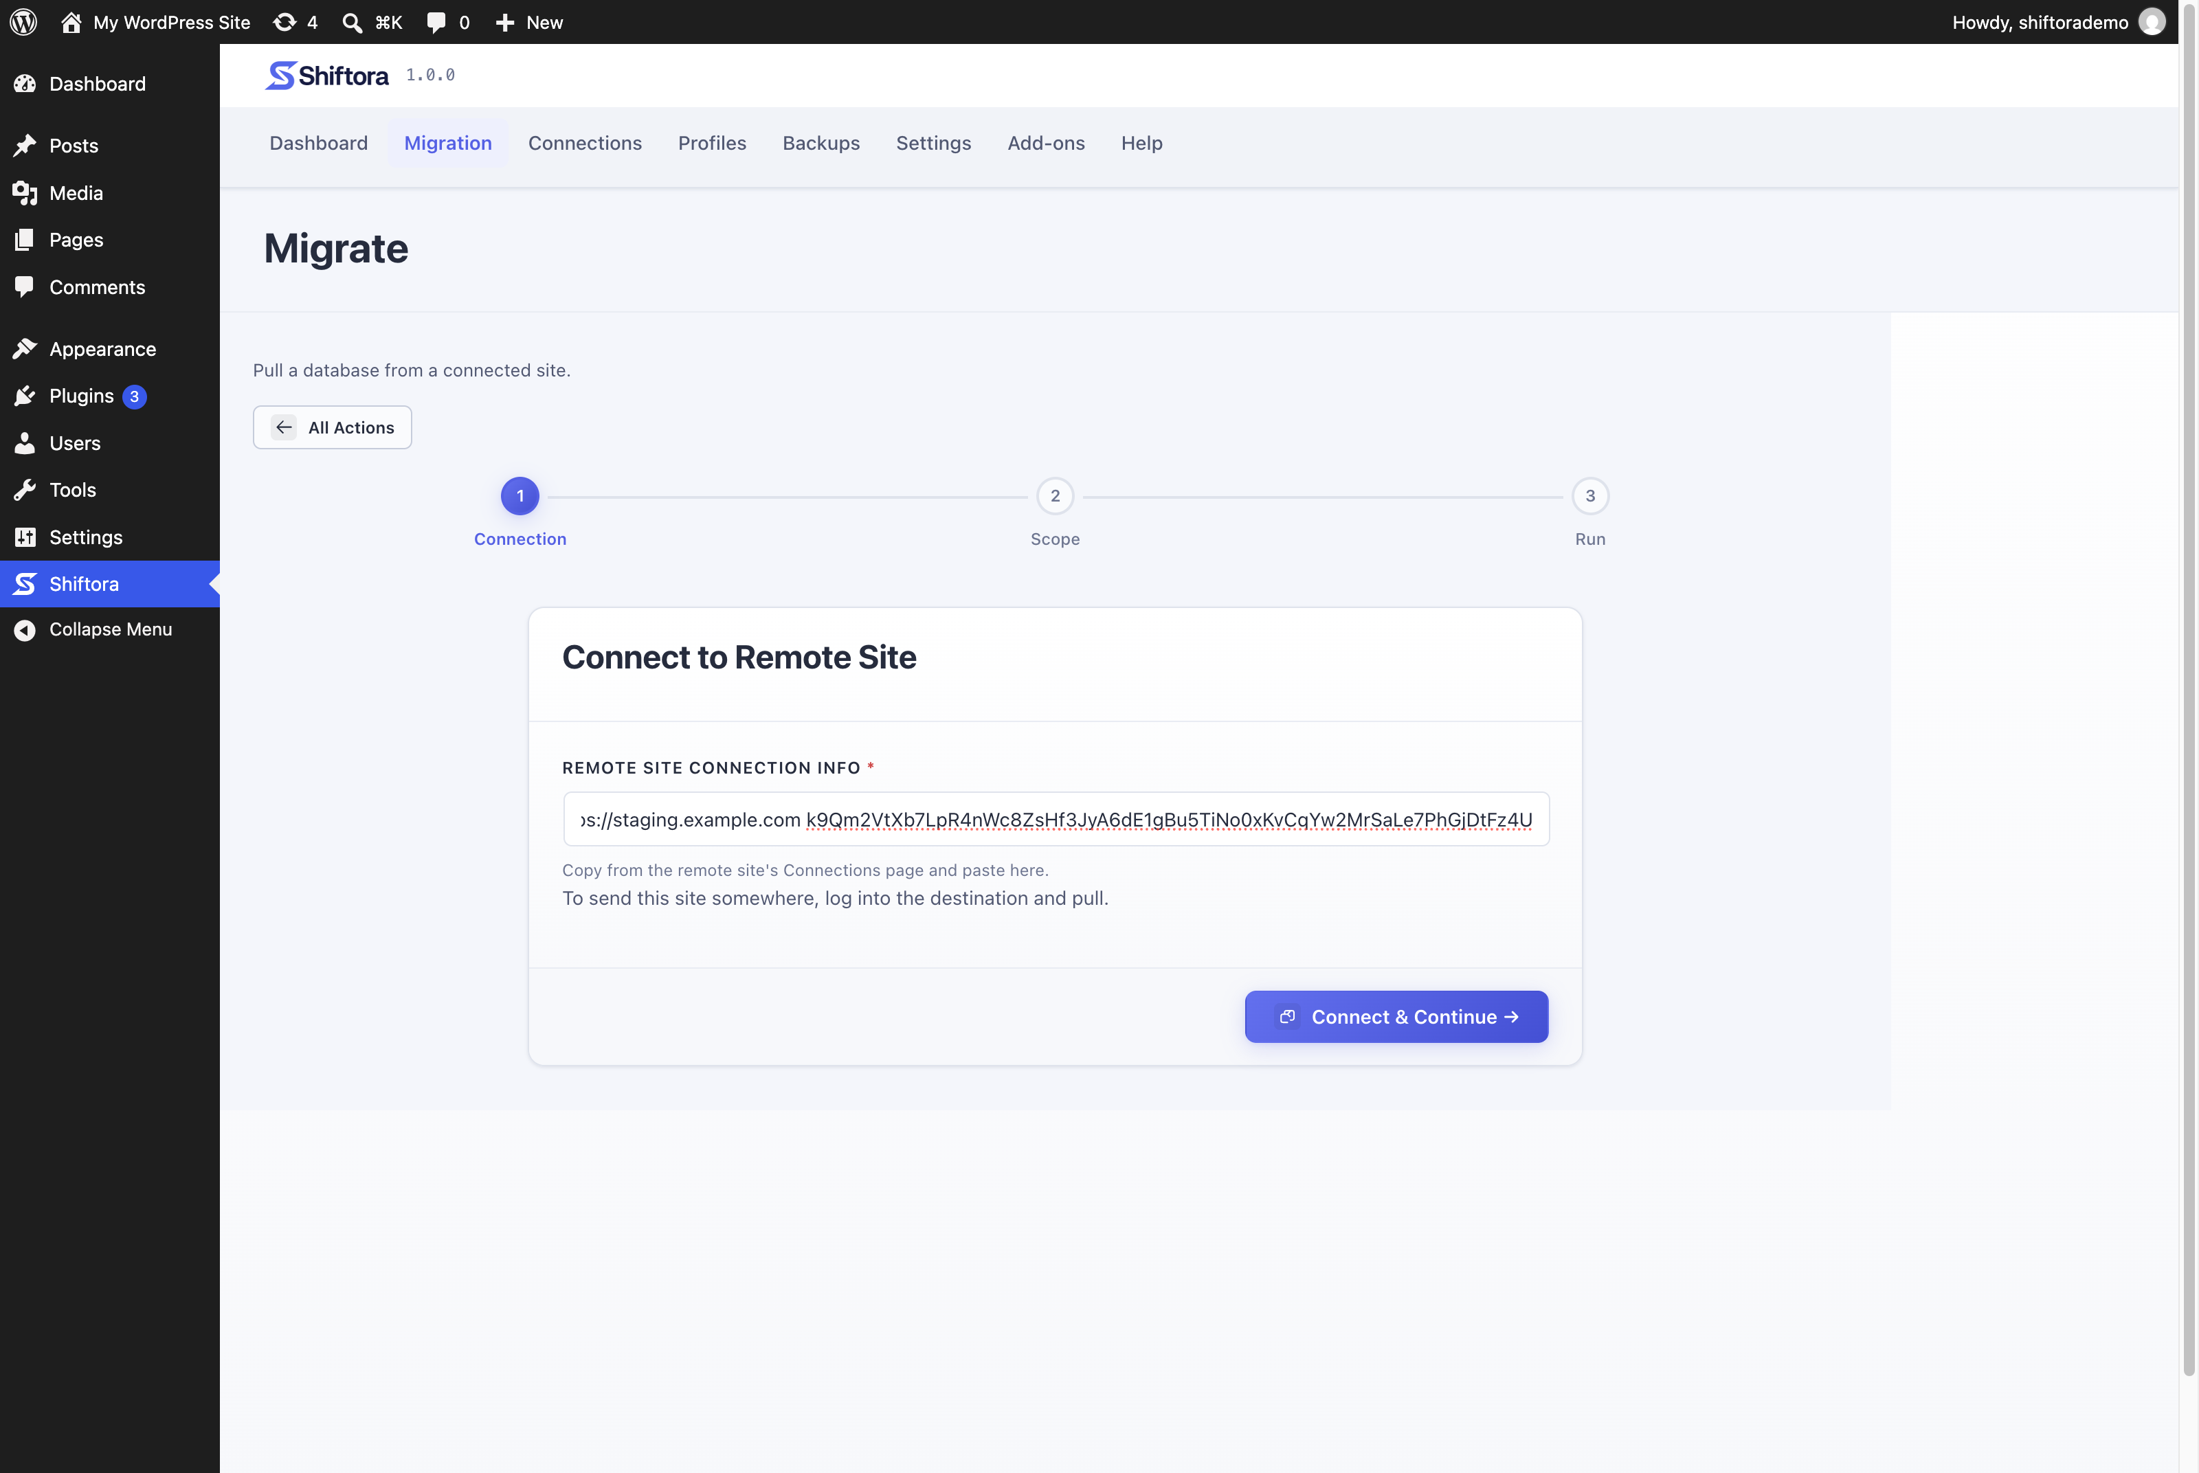2199x1473 pixels.
Task: Click the updates refresh icon showing 4
Action: pyautogui.click(x=284, y=21)
